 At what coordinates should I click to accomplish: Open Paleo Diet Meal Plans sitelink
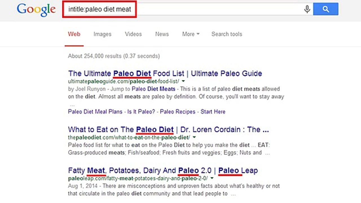(x=95, y=112)
